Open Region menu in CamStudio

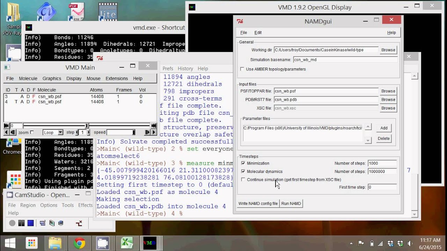(28, 205)
